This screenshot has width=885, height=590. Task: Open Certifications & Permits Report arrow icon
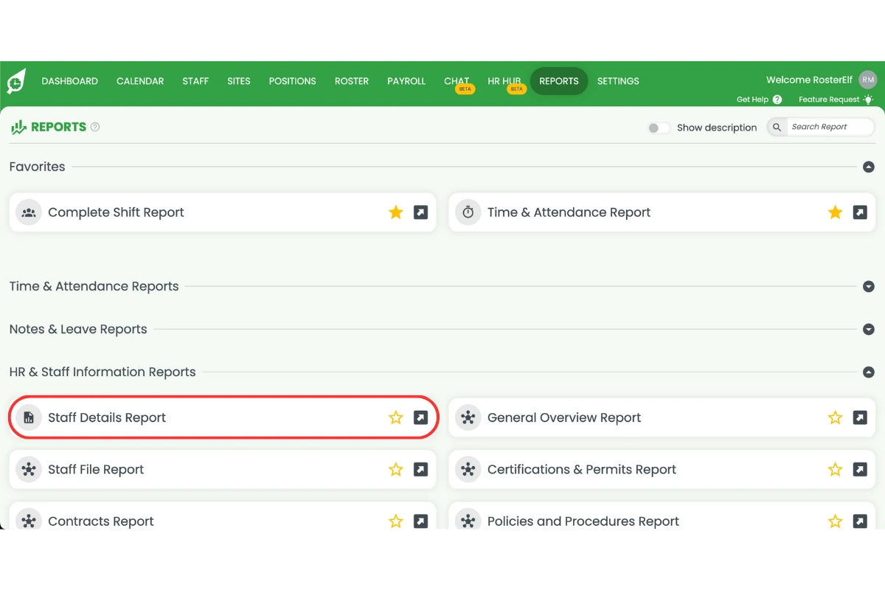click(860, 469)
